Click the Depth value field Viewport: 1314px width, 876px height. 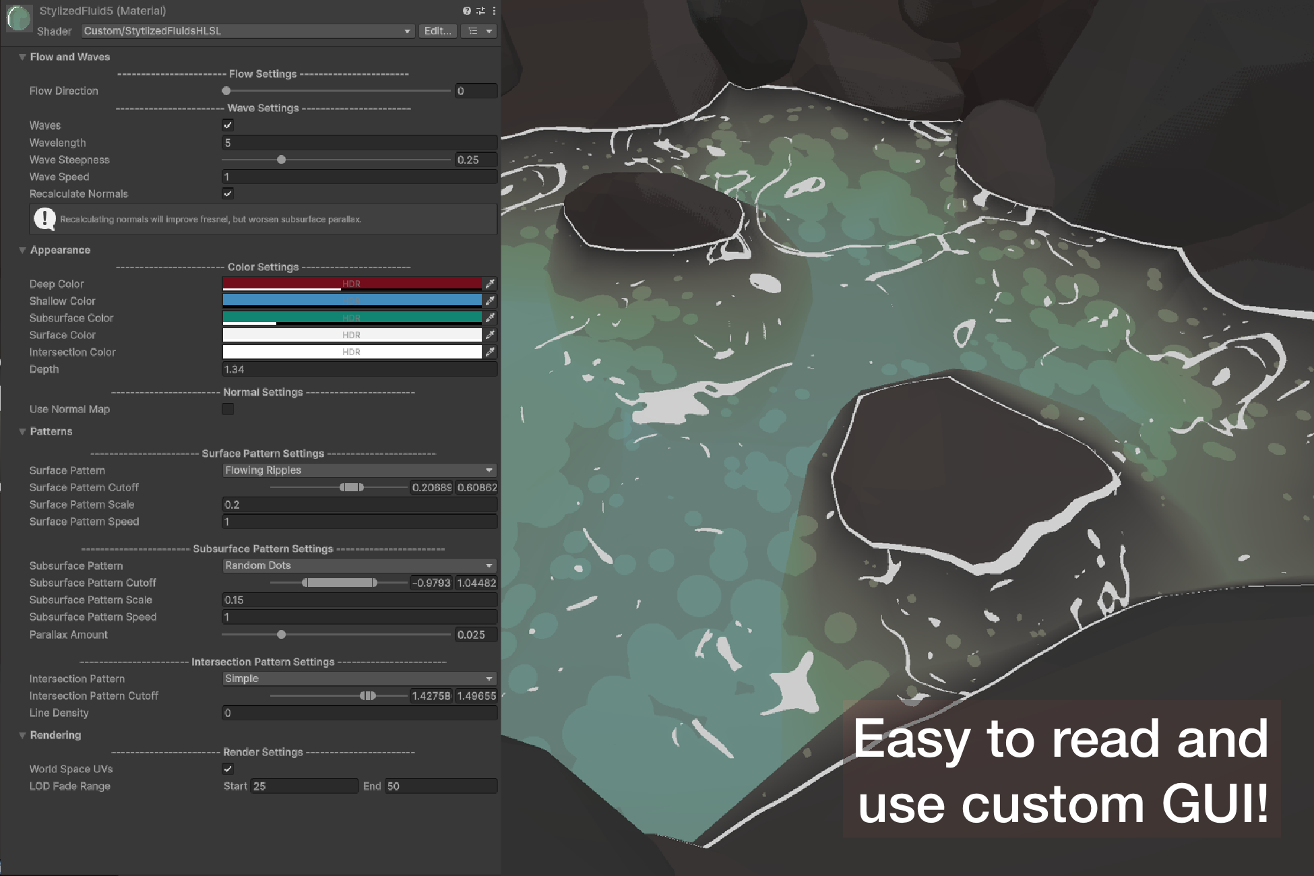pos(359,369)
